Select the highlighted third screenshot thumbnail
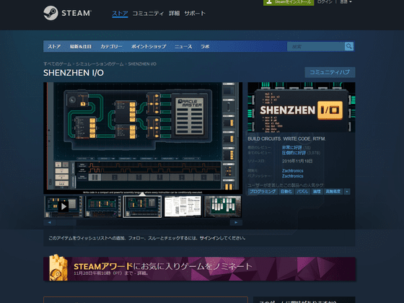Viewport: 404px width, 303px height. (142, 206)
